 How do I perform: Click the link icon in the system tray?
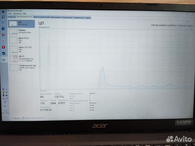pyautogui.click(x=5, y=102)
